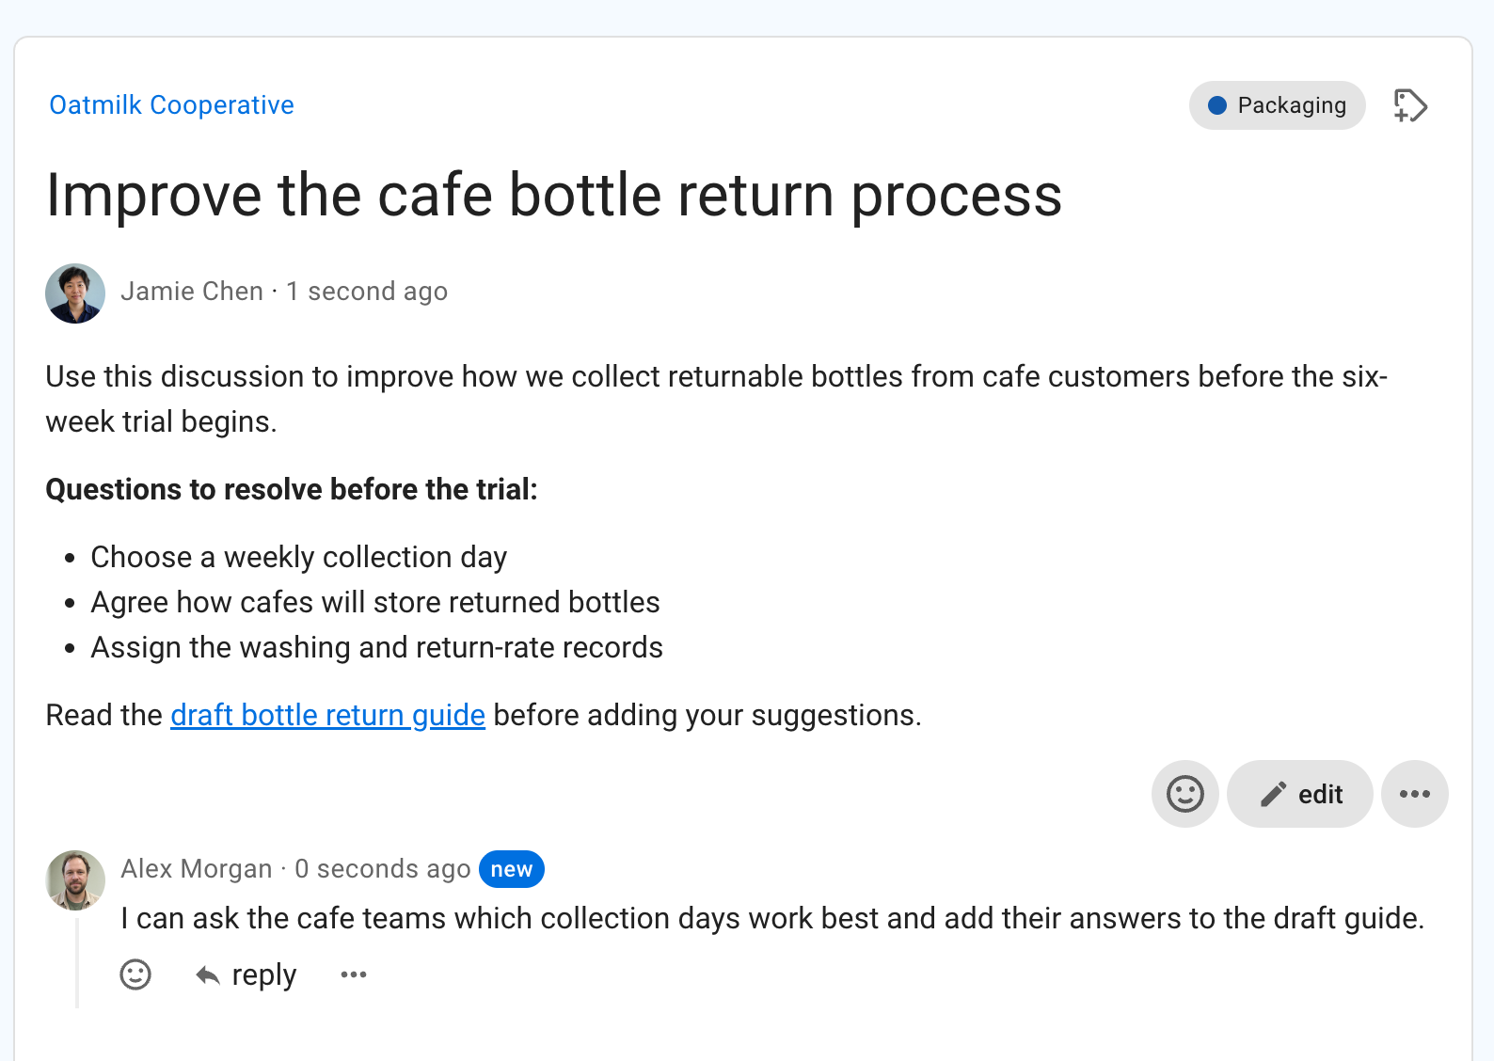The width and height of the screenshot is (1494, 1061).
Task: Add an emoji reaction to the discussion
Action: click(x=1185, y=794)
